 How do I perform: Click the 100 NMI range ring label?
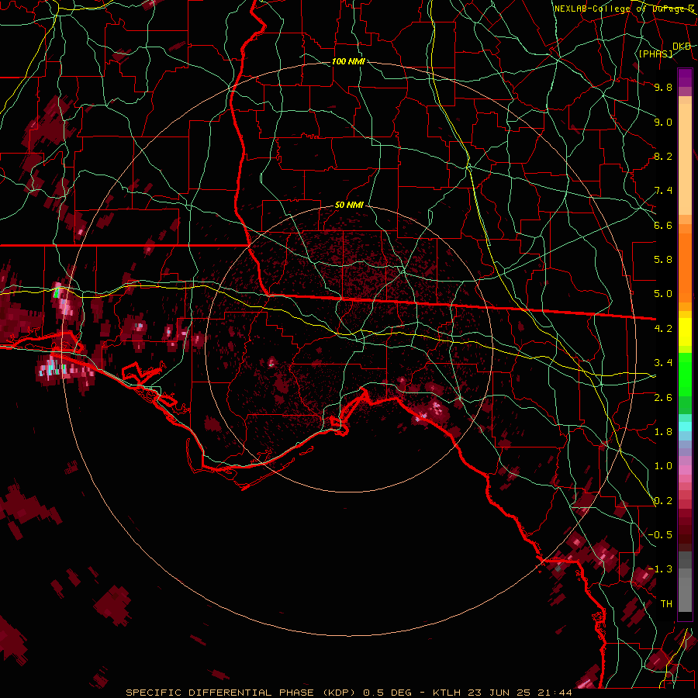(348, 61)
